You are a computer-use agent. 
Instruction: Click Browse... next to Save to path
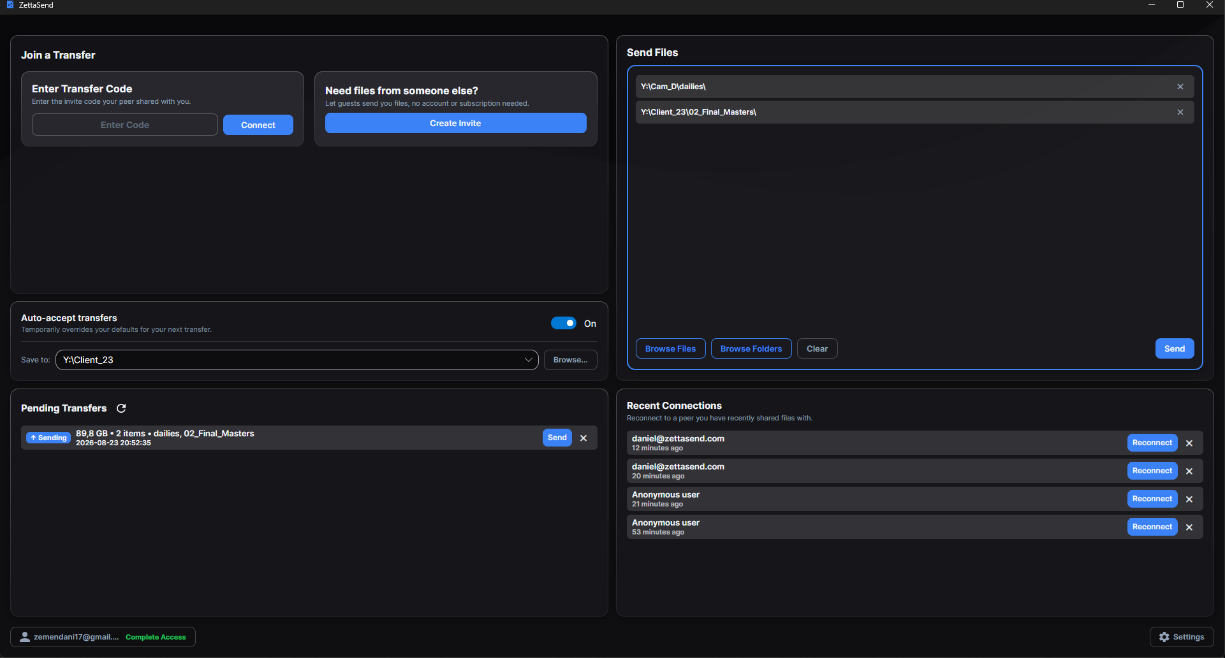pyautogui.click(x=571, y=360)
